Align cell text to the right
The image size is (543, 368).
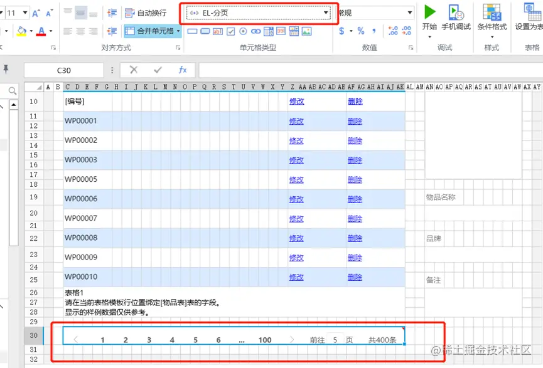click(x=94, y=31)
